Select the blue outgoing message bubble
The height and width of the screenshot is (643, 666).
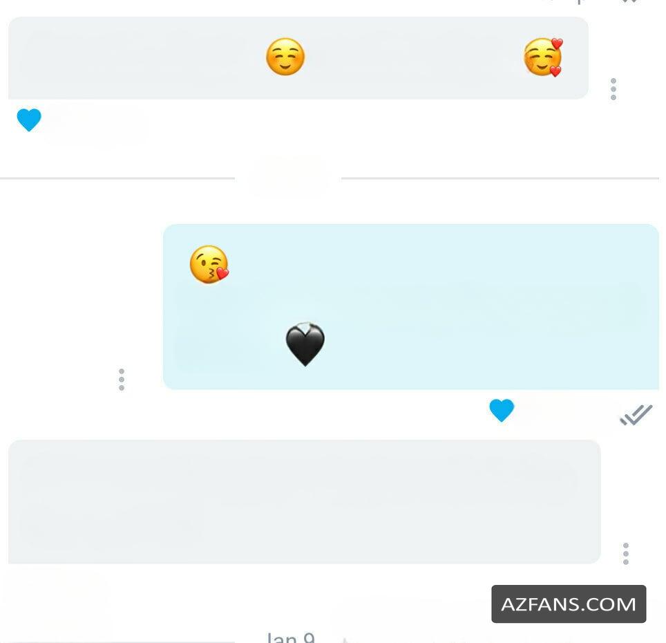[411, 306]
